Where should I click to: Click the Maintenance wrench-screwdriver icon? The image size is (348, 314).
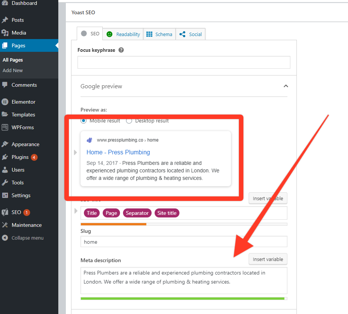click(5, 225)
